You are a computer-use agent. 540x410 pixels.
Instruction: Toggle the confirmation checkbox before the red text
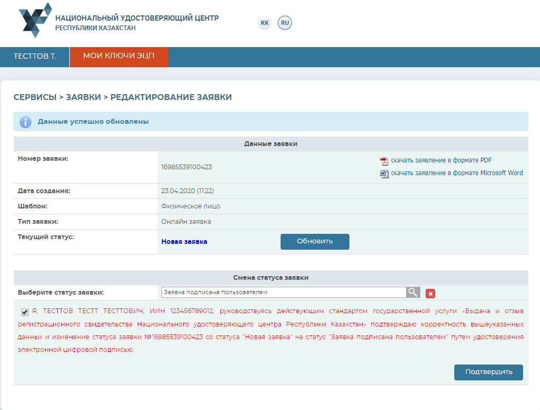pyautogui.click(x=25, y=312)
